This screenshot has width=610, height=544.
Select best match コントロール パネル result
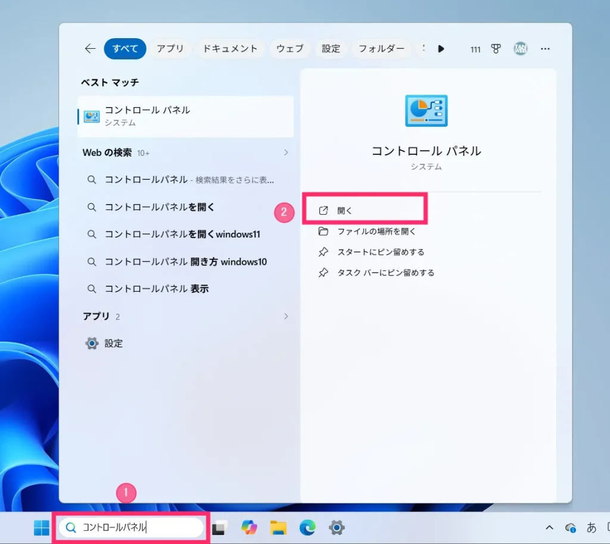click(186, 117)
